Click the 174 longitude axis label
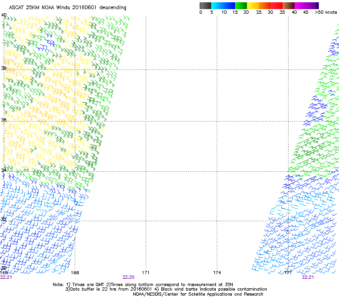This screenshot has width=339, height=297. [x=217, y=273]
